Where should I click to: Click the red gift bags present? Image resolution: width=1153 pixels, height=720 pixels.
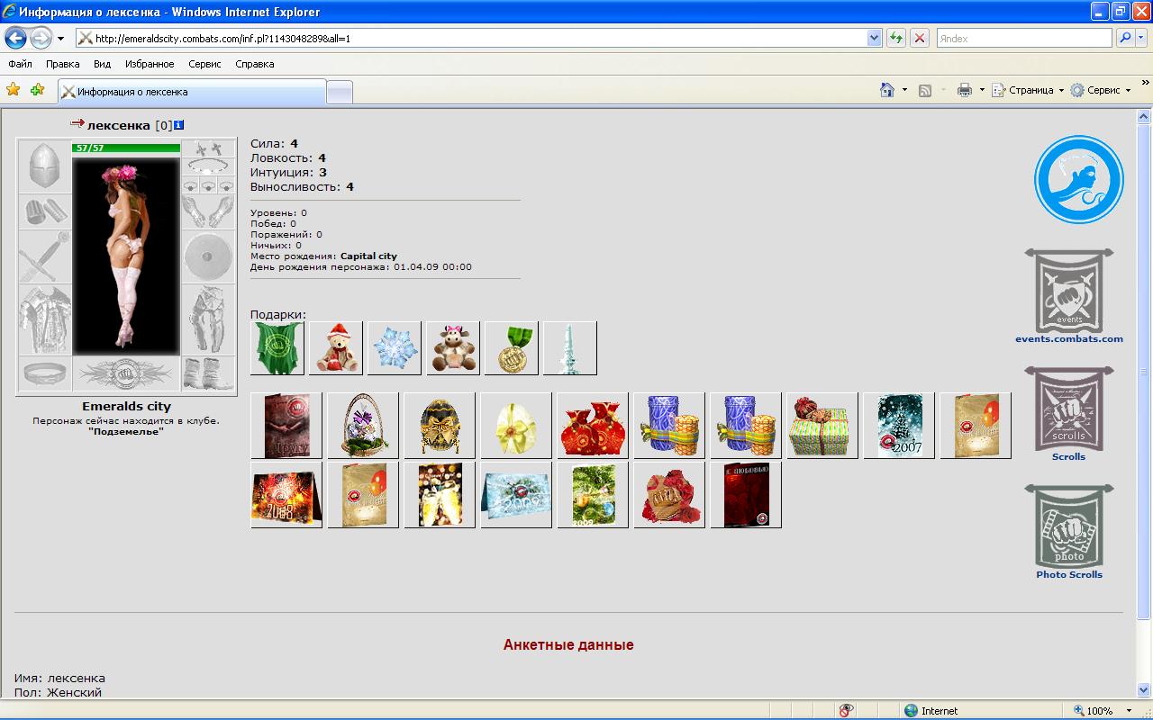593,426
